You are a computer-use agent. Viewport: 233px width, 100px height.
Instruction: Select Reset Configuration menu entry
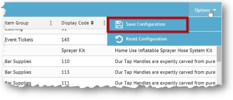(164, 39)
